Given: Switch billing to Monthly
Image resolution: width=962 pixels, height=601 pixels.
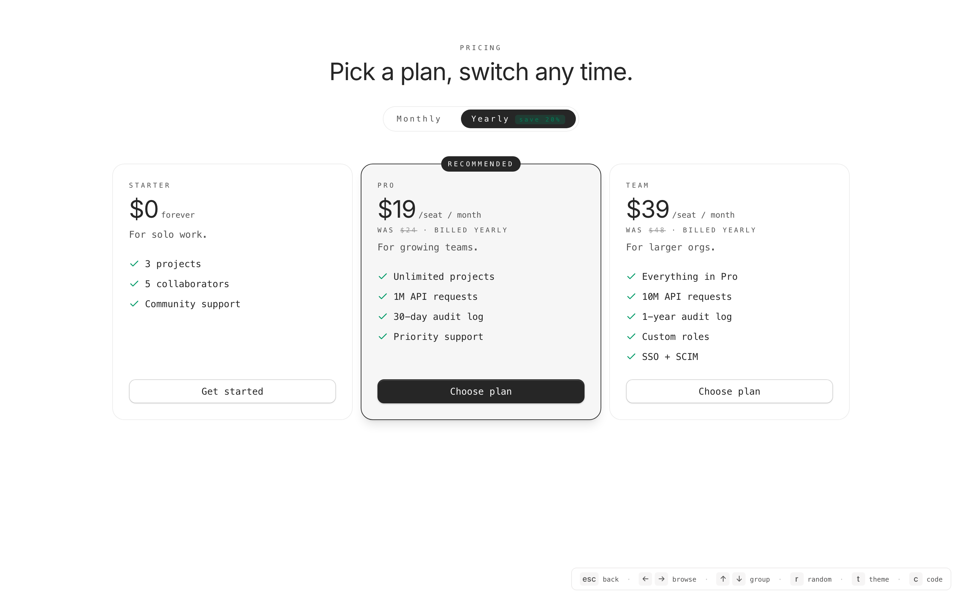Looking at the screenshot, I should 419,119.
